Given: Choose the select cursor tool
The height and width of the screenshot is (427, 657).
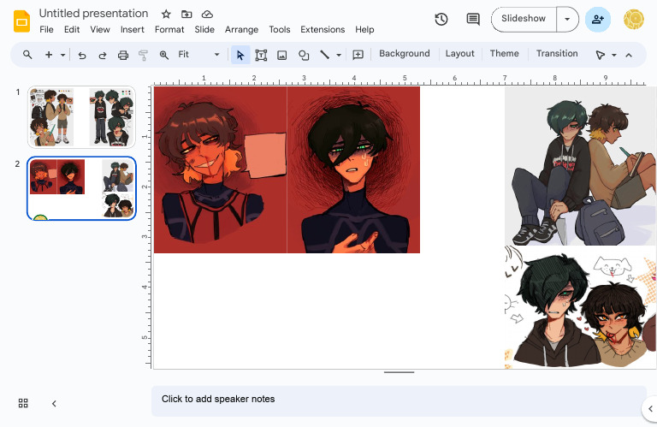Looking at the screenshot, I should pos(240,55).
